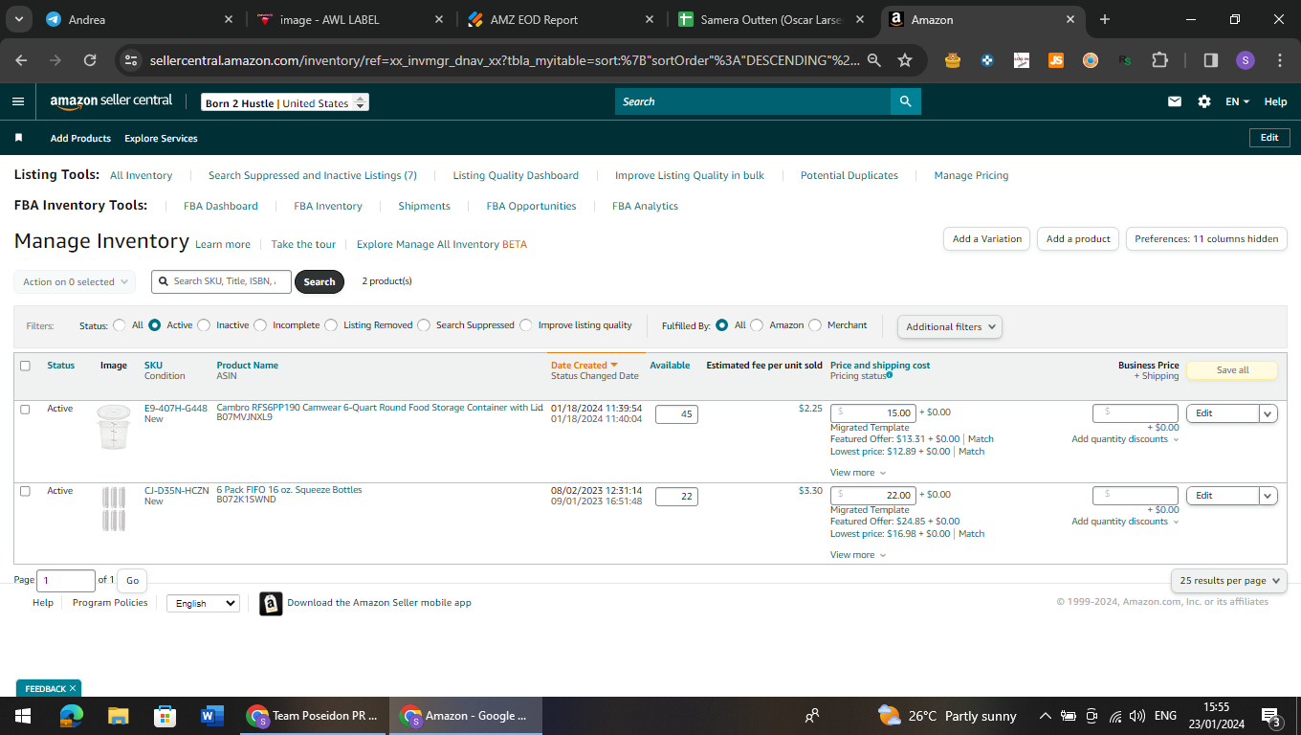
Task: Open Word from the taskbar
Action: tap(212, 716)
